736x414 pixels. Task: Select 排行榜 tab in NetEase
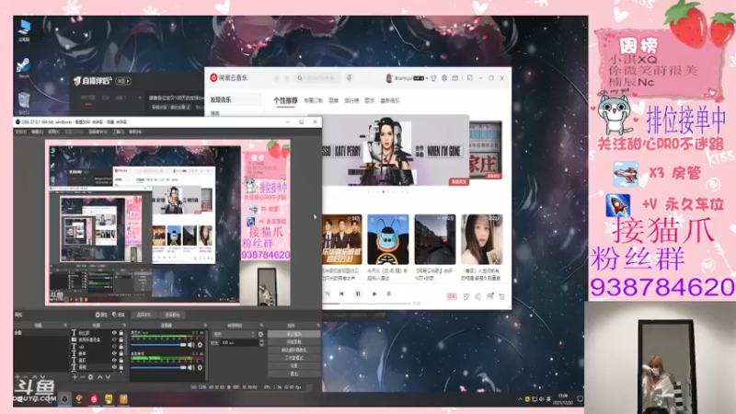tap(351, 100)
